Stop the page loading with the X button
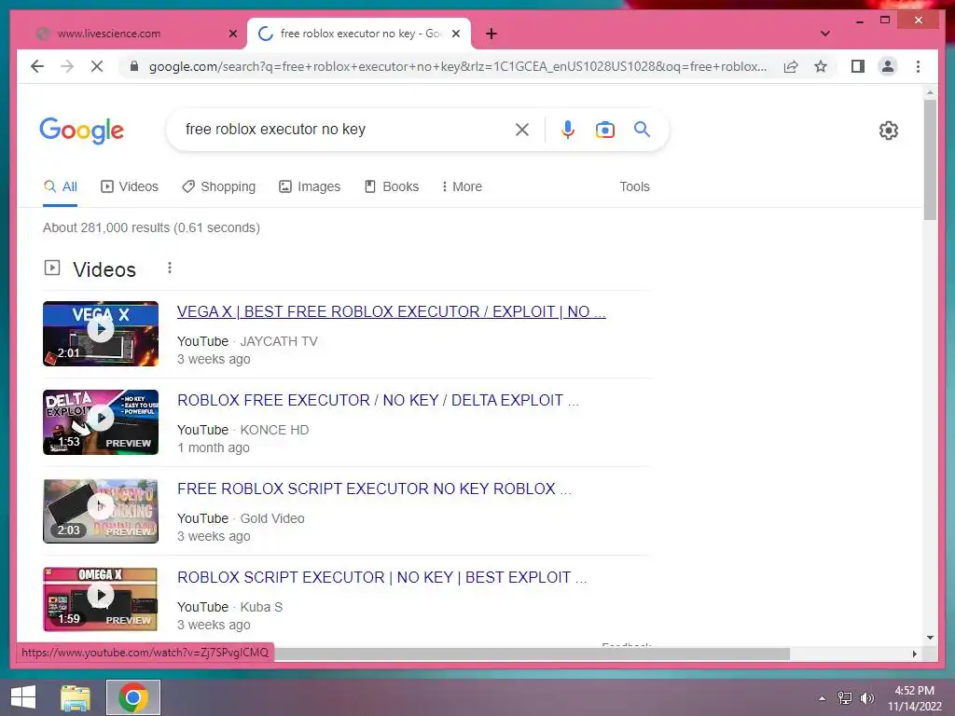This screenshot has width=955, height=716. 97,66
